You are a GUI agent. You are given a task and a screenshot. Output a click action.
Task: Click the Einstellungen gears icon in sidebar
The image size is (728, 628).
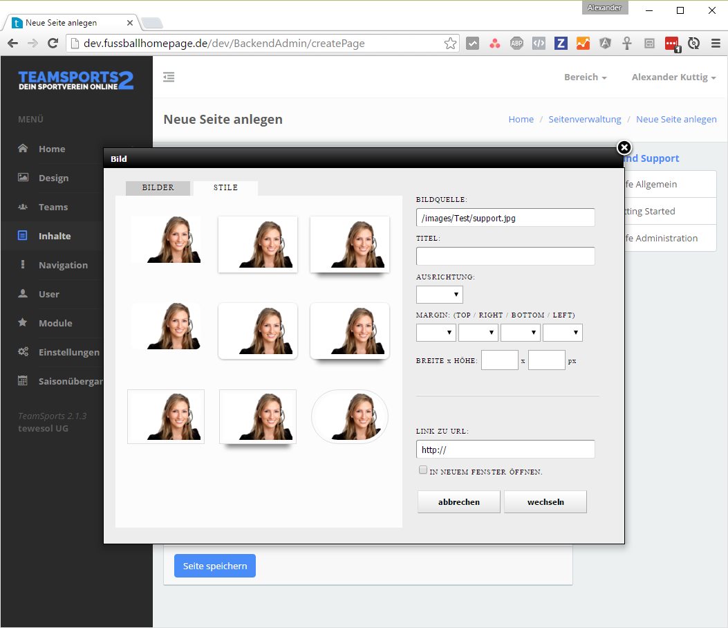tap(23, 352)
